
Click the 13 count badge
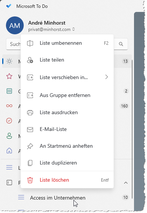125,61
